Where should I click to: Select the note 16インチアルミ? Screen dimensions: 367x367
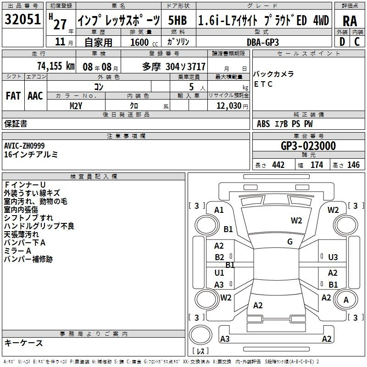(31, 155)
